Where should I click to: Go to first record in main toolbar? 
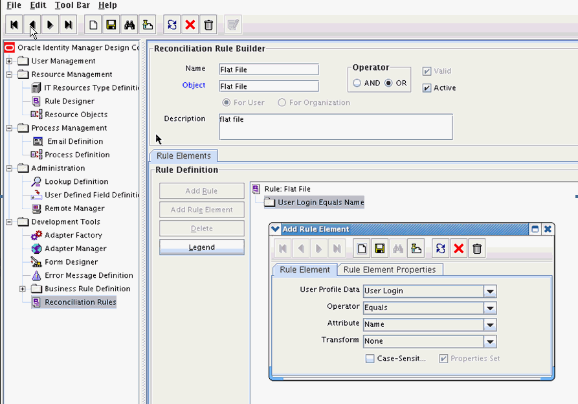point(14,25)
